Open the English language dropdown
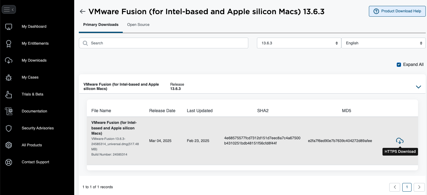427x195 pixels. (383, 43)
